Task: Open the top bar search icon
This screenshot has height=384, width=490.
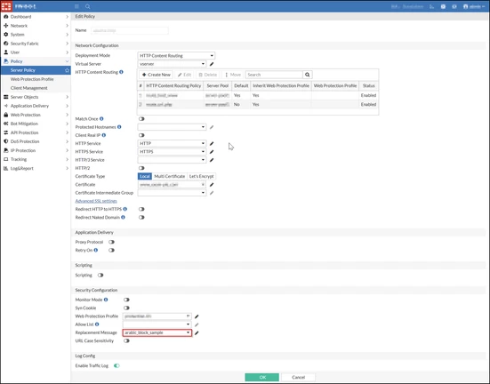Action: pyautogui.click(x=88, y=6)
